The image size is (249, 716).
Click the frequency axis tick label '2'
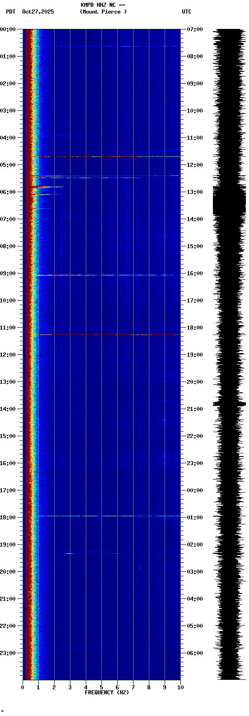click(x=54, y=688)
